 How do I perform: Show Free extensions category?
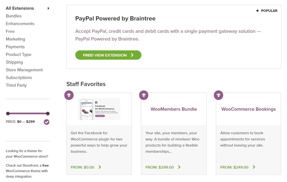click(x=10, y=31)
